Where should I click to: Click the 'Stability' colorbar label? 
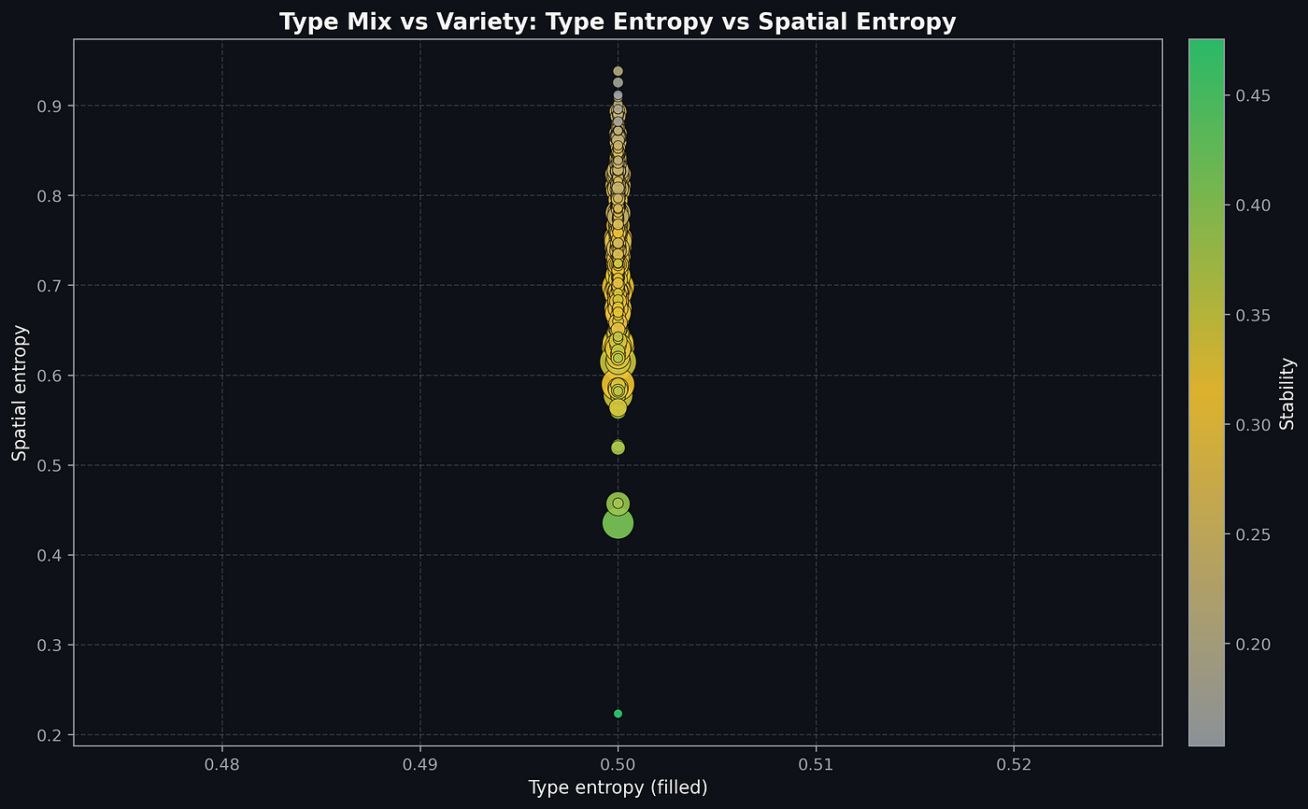coord(1287,392)
